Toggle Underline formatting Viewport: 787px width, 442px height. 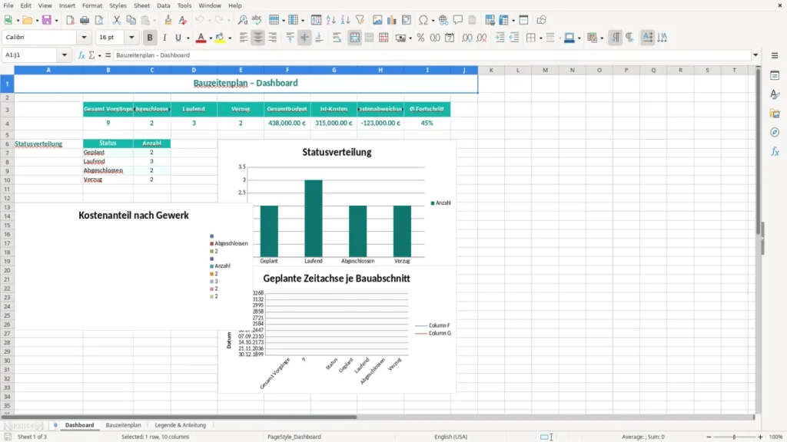178,38
